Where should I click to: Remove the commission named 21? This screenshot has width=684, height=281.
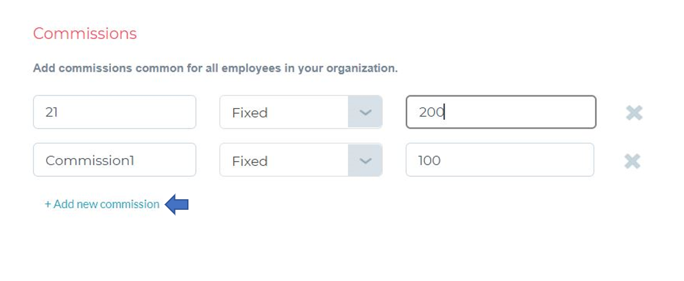click(x=634, y=113)
